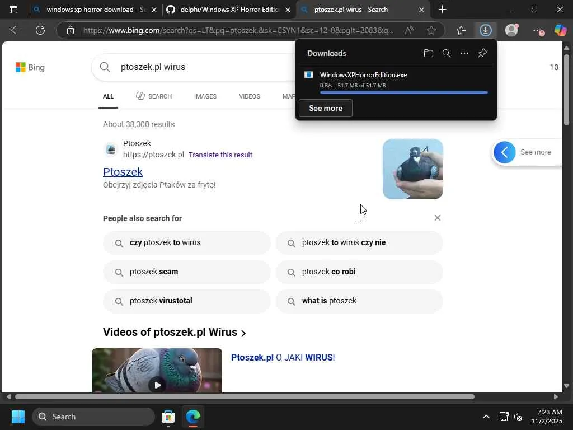
Task: Open the taskbar clock and date
Action: (x=547, y=417)
